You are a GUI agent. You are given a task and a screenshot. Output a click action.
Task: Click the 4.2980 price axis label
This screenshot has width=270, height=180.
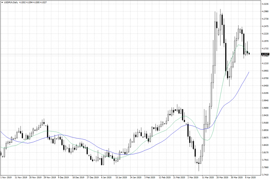[265, 11]
